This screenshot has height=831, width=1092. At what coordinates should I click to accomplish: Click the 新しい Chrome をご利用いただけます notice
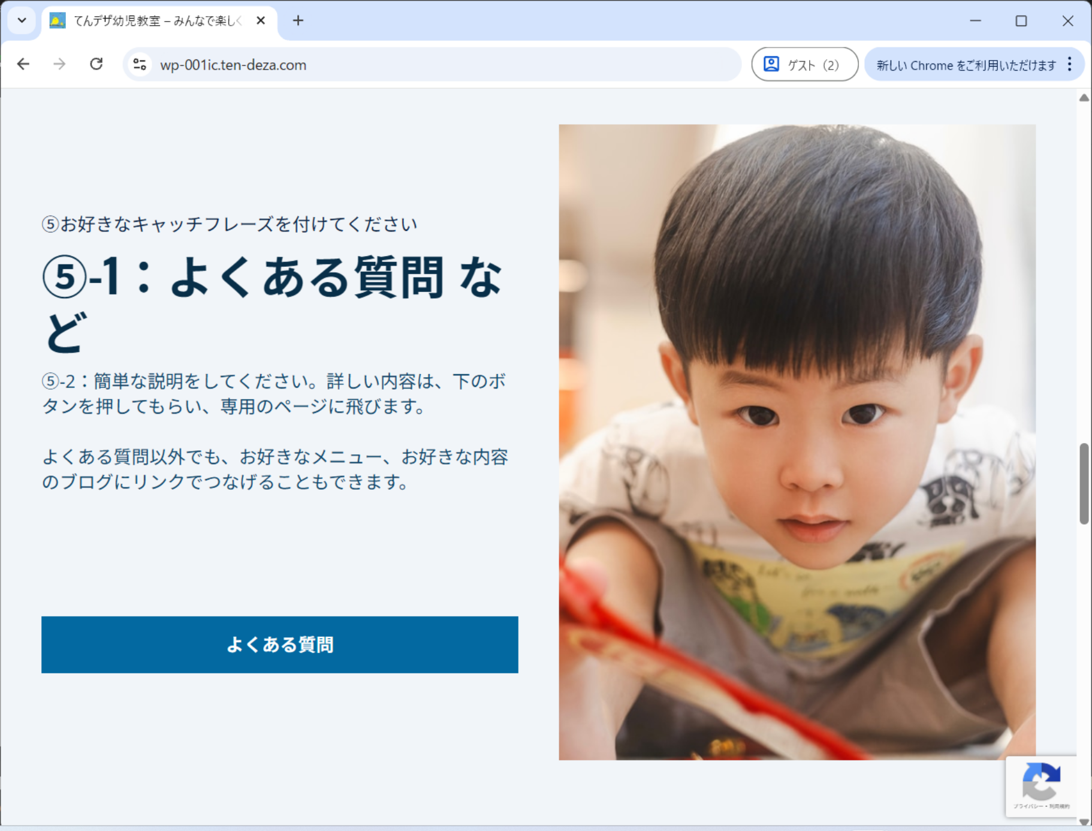click(966, 65)
